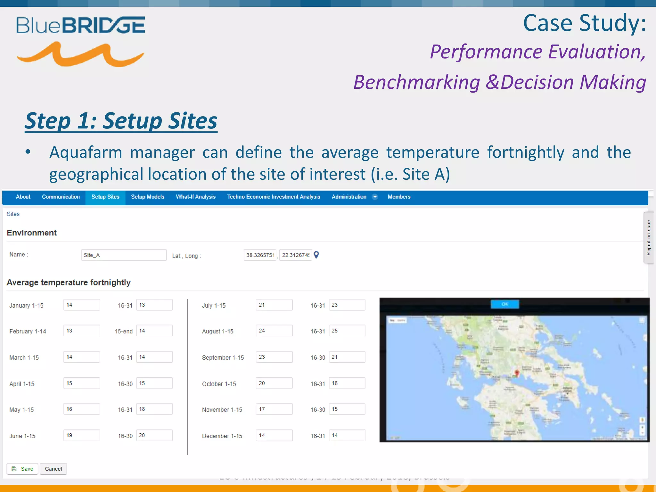Screen dimensions: 656x492
Task: Click December 16-31 temperature field
Action: pos(347,435)
